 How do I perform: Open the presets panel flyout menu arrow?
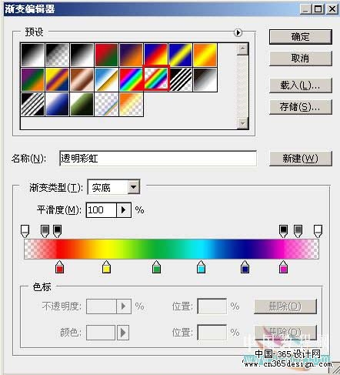238,32
